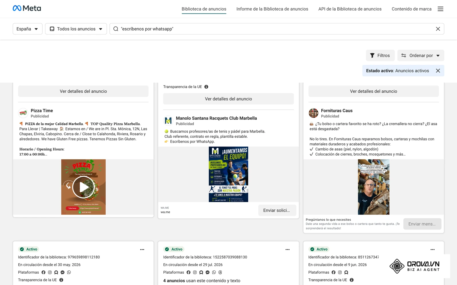This screenshot has height=285, width=457.
Task: Open the Manolo Santana ad image
Action: pyautogui.click(x=228, y=174)
